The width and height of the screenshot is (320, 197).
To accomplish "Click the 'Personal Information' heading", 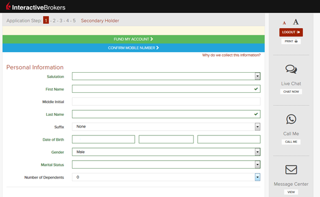I will (35, 67).
